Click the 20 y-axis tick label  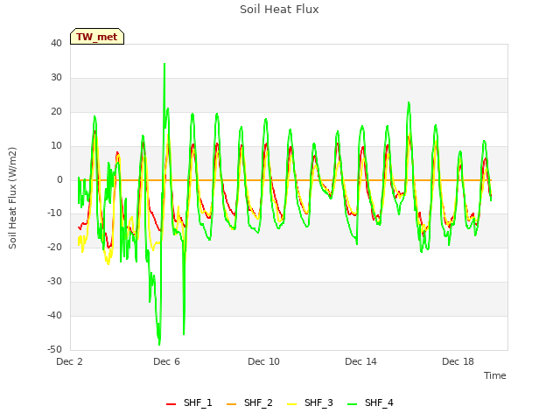point(56,112)
